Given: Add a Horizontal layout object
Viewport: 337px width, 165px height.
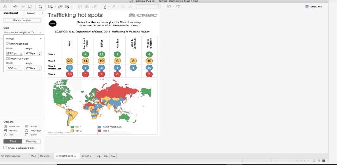Looking at the screenshot, I should coord(12,126).
